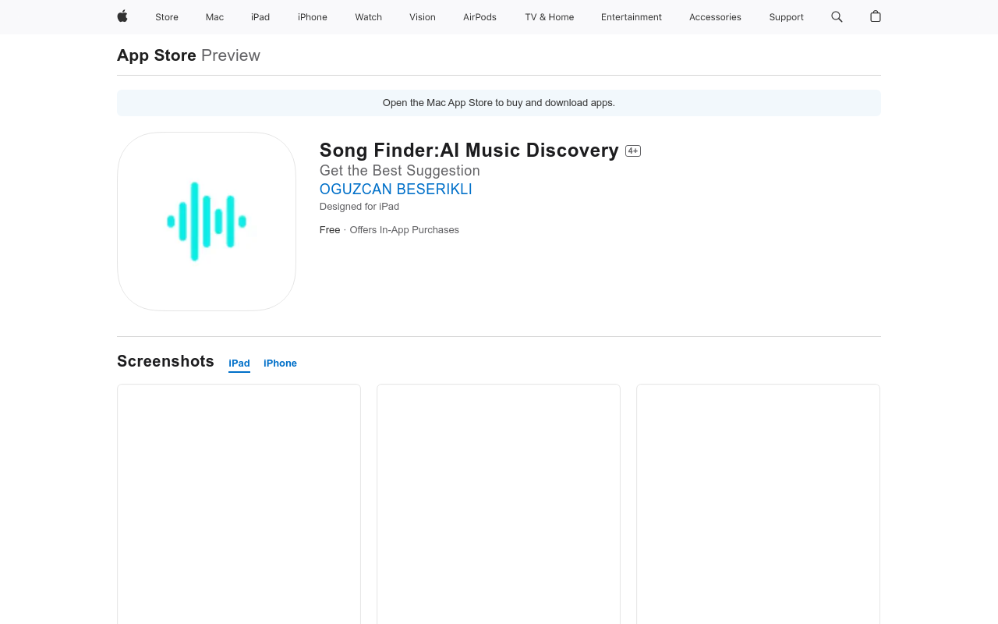Click the Song Finder waveform app icon
The image size is (998, 624).
(x=207, y=222)
